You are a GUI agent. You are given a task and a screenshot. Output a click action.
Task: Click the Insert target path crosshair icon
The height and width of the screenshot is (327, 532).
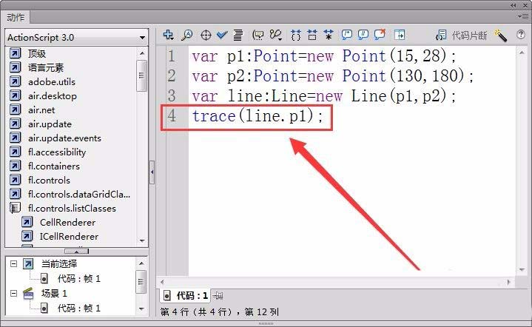pos(206,35)
